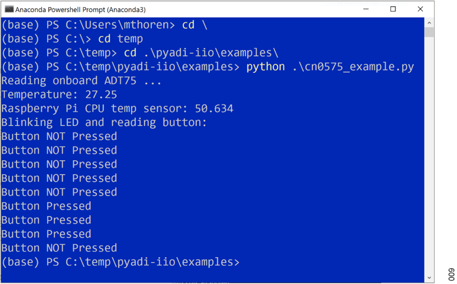Maximize the Anaconda Powershell Prompt window
The image size is (457, 284).
click(x=393, y=9)
